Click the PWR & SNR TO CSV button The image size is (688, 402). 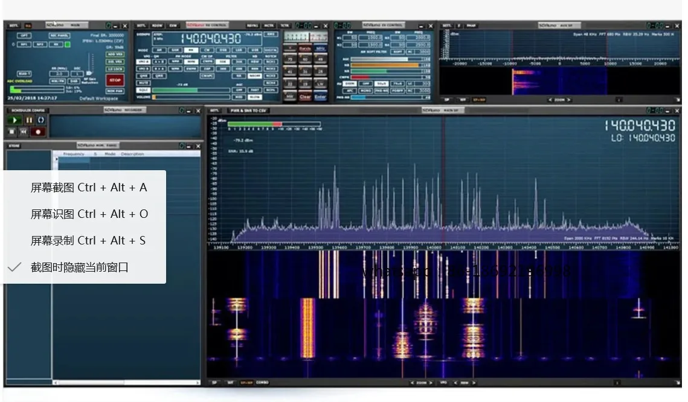pos(247,111)
